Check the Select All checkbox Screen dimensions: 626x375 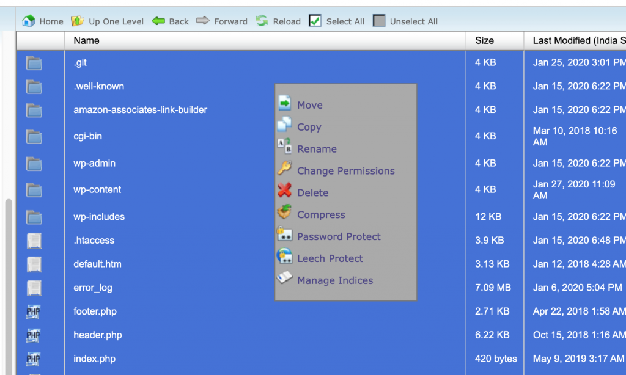pos(315,21)
